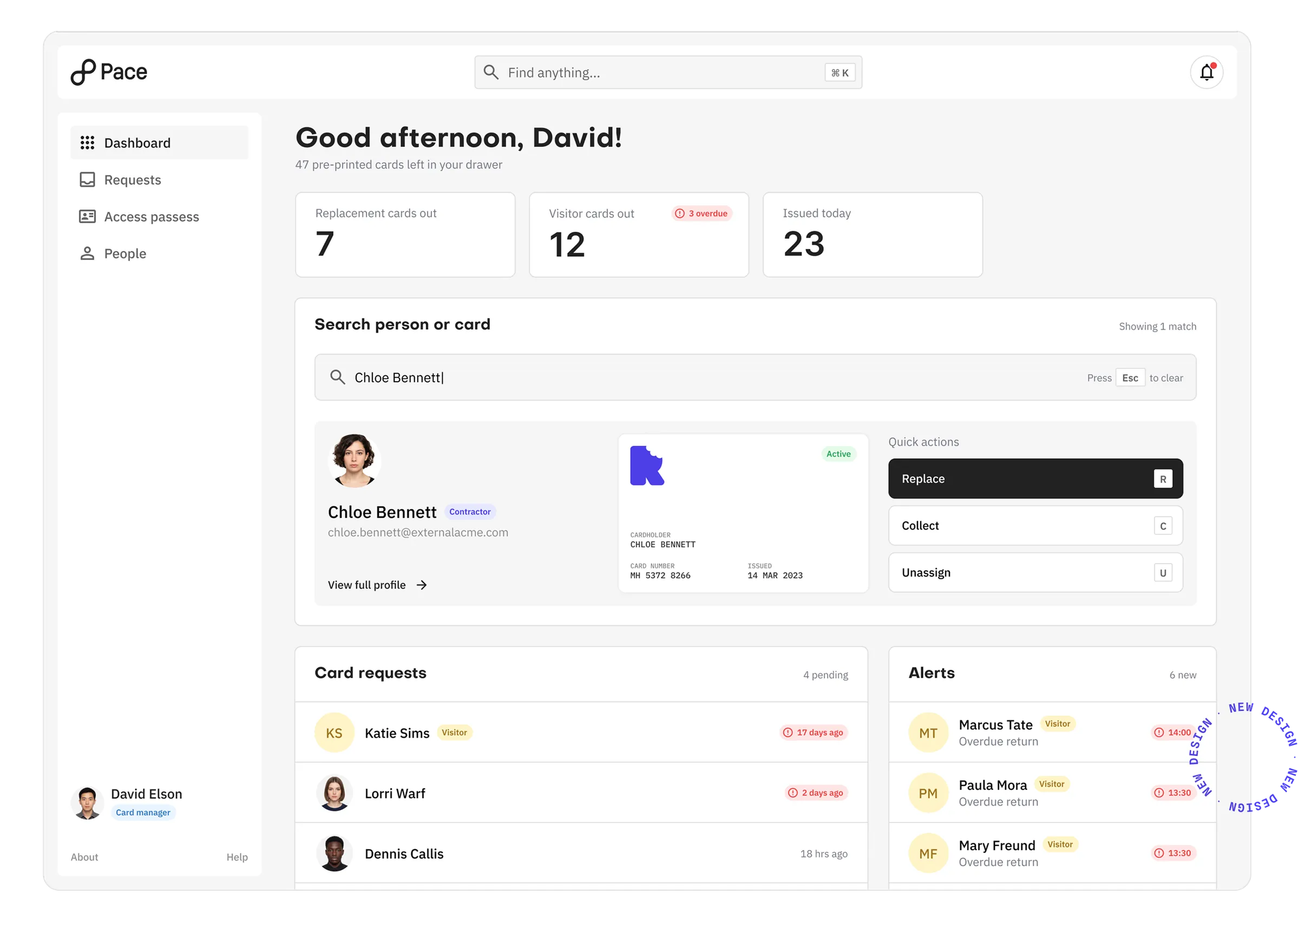Click Dennis Callis's avatar photo

(x=334, y=854)
